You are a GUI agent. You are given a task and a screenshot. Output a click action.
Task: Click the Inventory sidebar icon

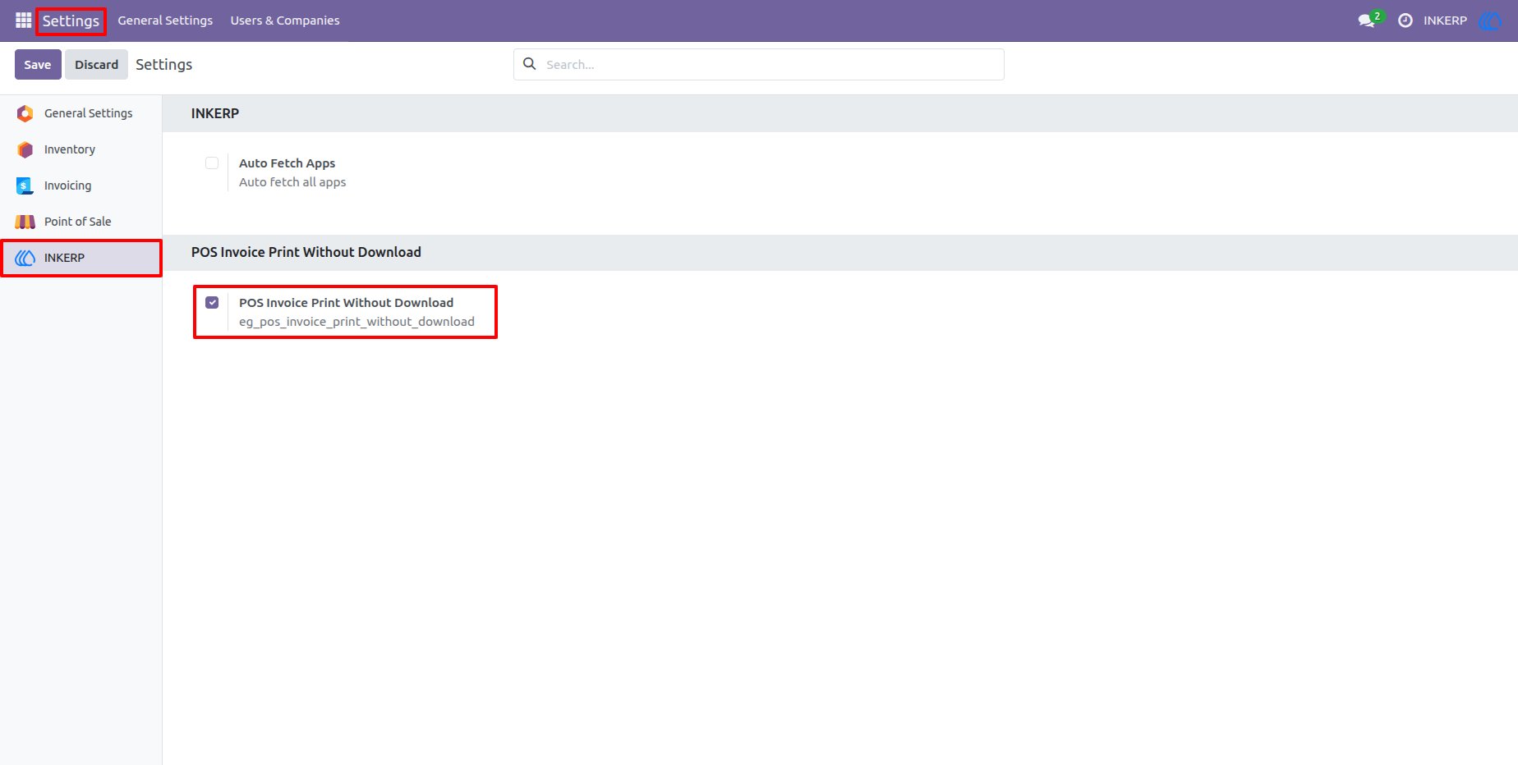tap(25, 149)
